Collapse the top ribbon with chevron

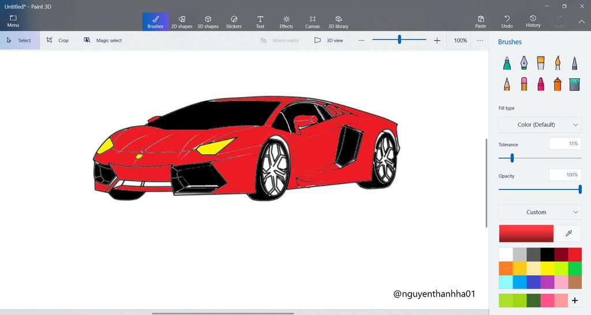coord(582,22)
